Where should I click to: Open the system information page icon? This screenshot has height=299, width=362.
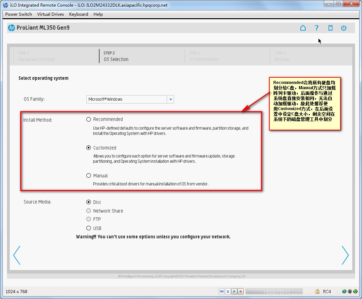pos(330,28)
